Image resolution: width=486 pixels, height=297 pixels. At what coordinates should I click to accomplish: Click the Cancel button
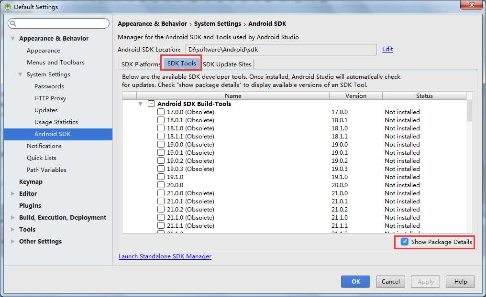point(390,282)
